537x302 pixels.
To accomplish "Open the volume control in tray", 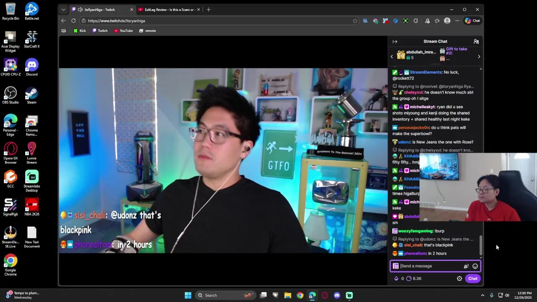I will pyautogui.click(x=507, y=295).
